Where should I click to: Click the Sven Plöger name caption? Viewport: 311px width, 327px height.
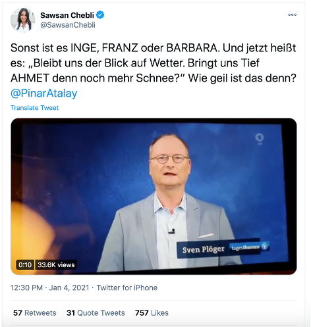[203, 249]
